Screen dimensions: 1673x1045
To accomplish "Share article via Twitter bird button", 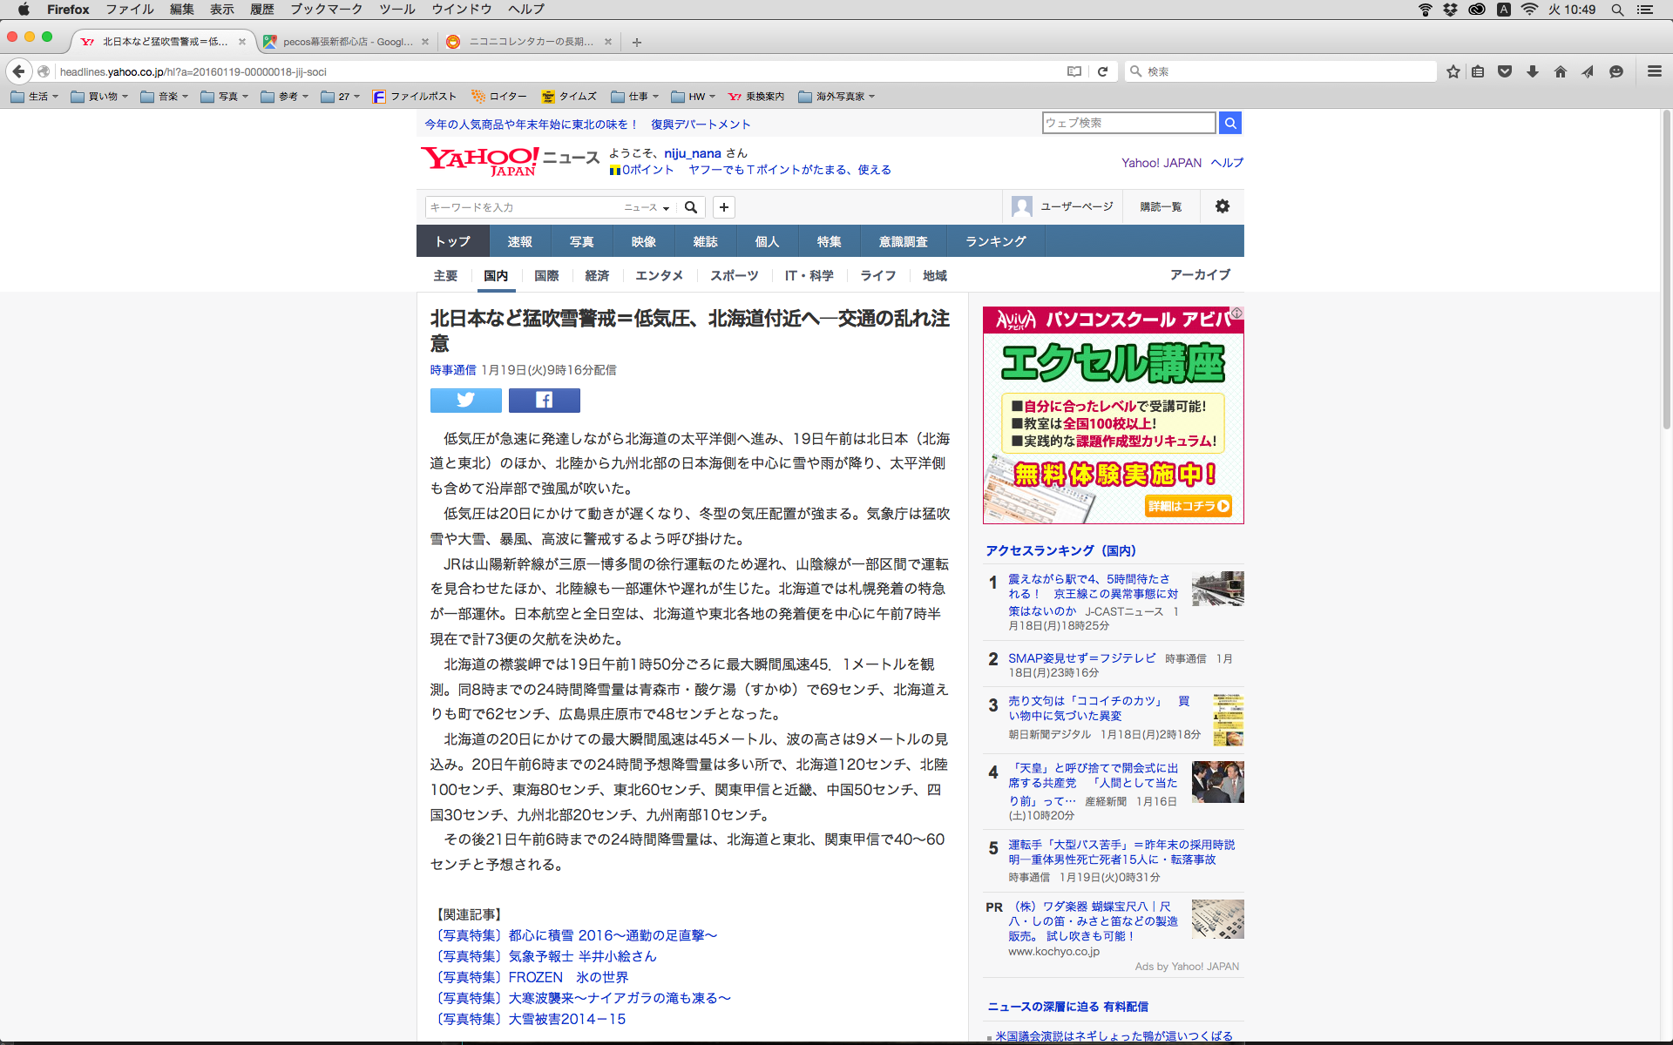I will click(x=465, y=400).
